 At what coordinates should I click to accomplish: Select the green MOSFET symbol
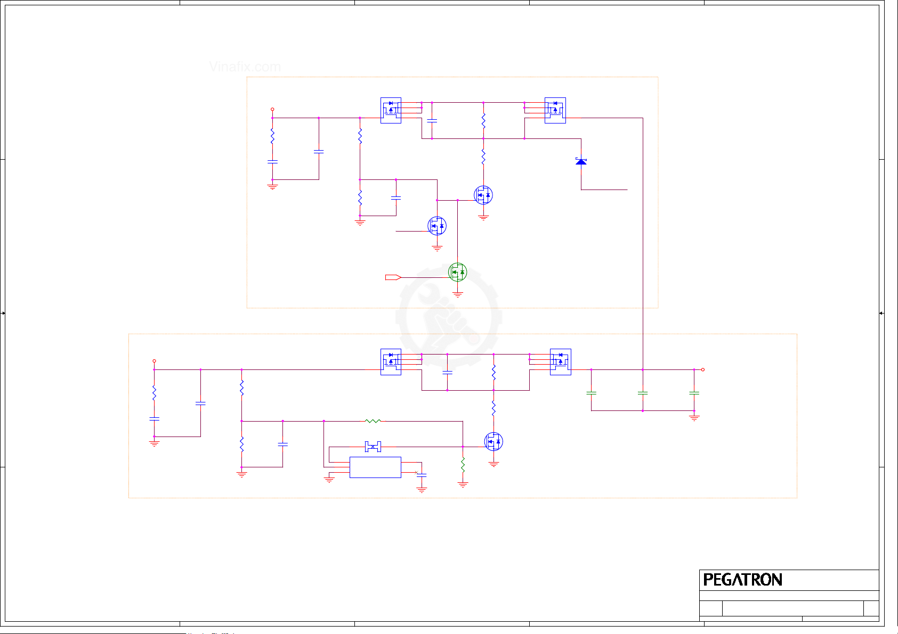(x=457, y=272)
